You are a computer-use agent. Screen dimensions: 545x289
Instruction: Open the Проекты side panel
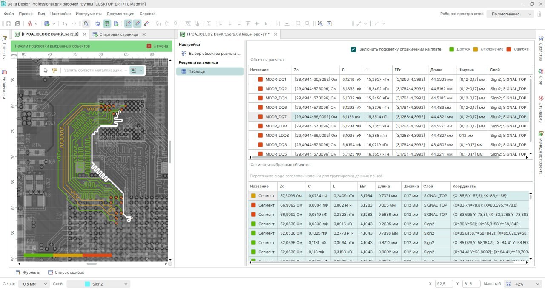4,48
